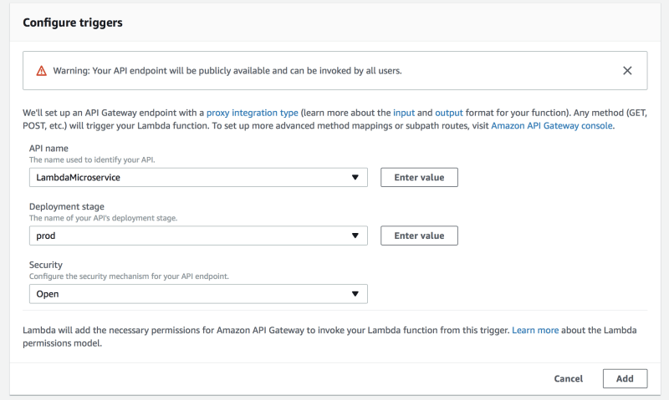Viewport: 669px width, 400px height.
Task: Follow the output format link
Action: coord(448,112)
